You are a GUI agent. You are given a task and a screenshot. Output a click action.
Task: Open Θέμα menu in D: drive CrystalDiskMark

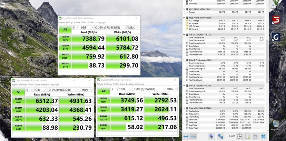[37, 84]
